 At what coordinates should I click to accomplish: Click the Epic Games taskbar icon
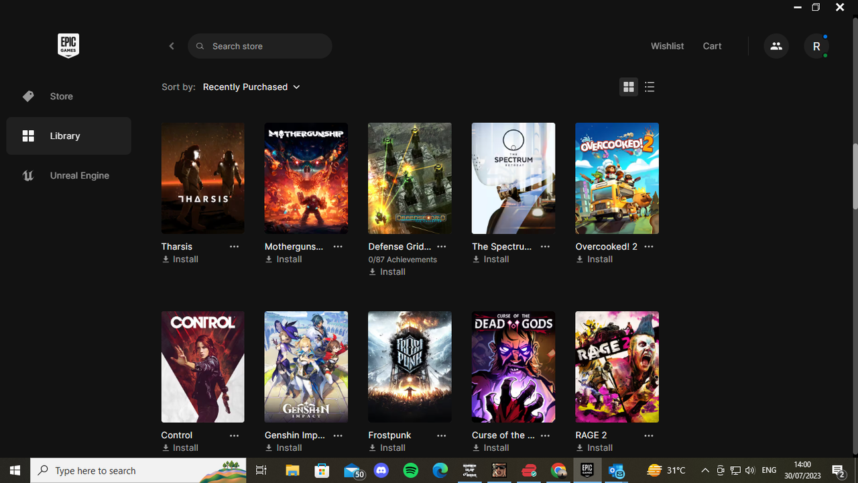(x=587, y=470)
